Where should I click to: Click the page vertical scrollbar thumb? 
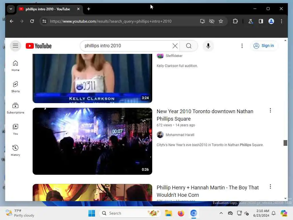(285, 143)
